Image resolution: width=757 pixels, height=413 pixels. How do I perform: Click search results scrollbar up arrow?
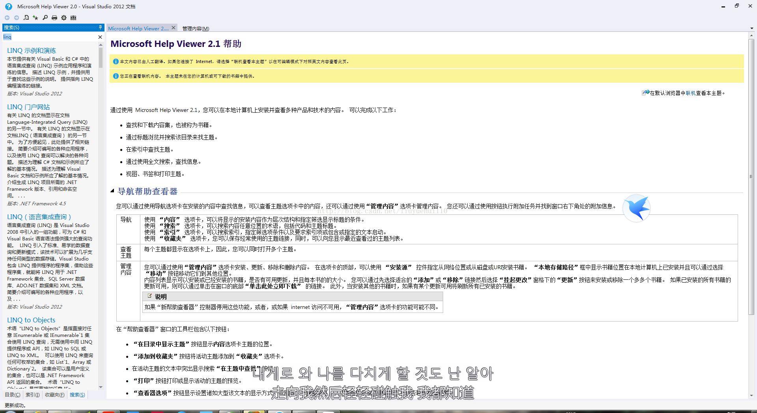pyautogui.click(x=101, y=45)
